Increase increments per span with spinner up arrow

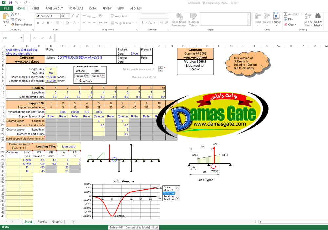pyautogui.click(x=160, y=67)
